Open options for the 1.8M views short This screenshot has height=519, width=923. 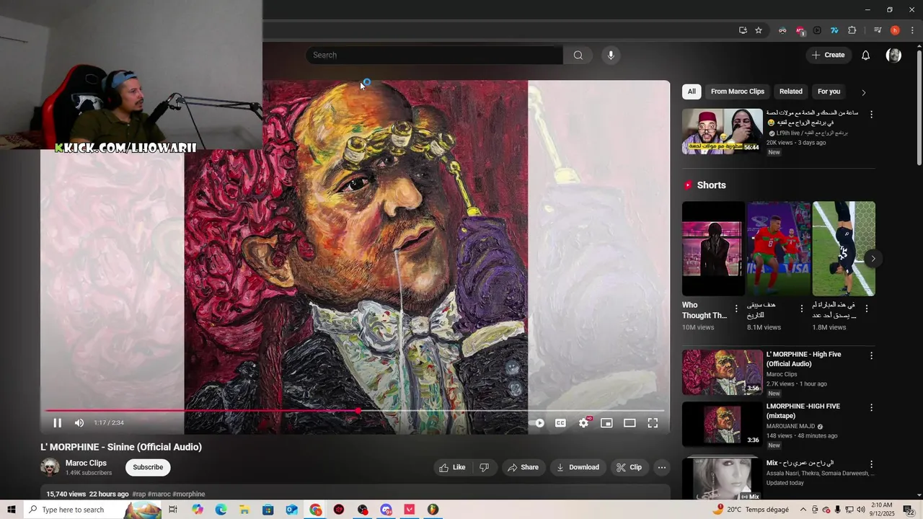[867, 309]
